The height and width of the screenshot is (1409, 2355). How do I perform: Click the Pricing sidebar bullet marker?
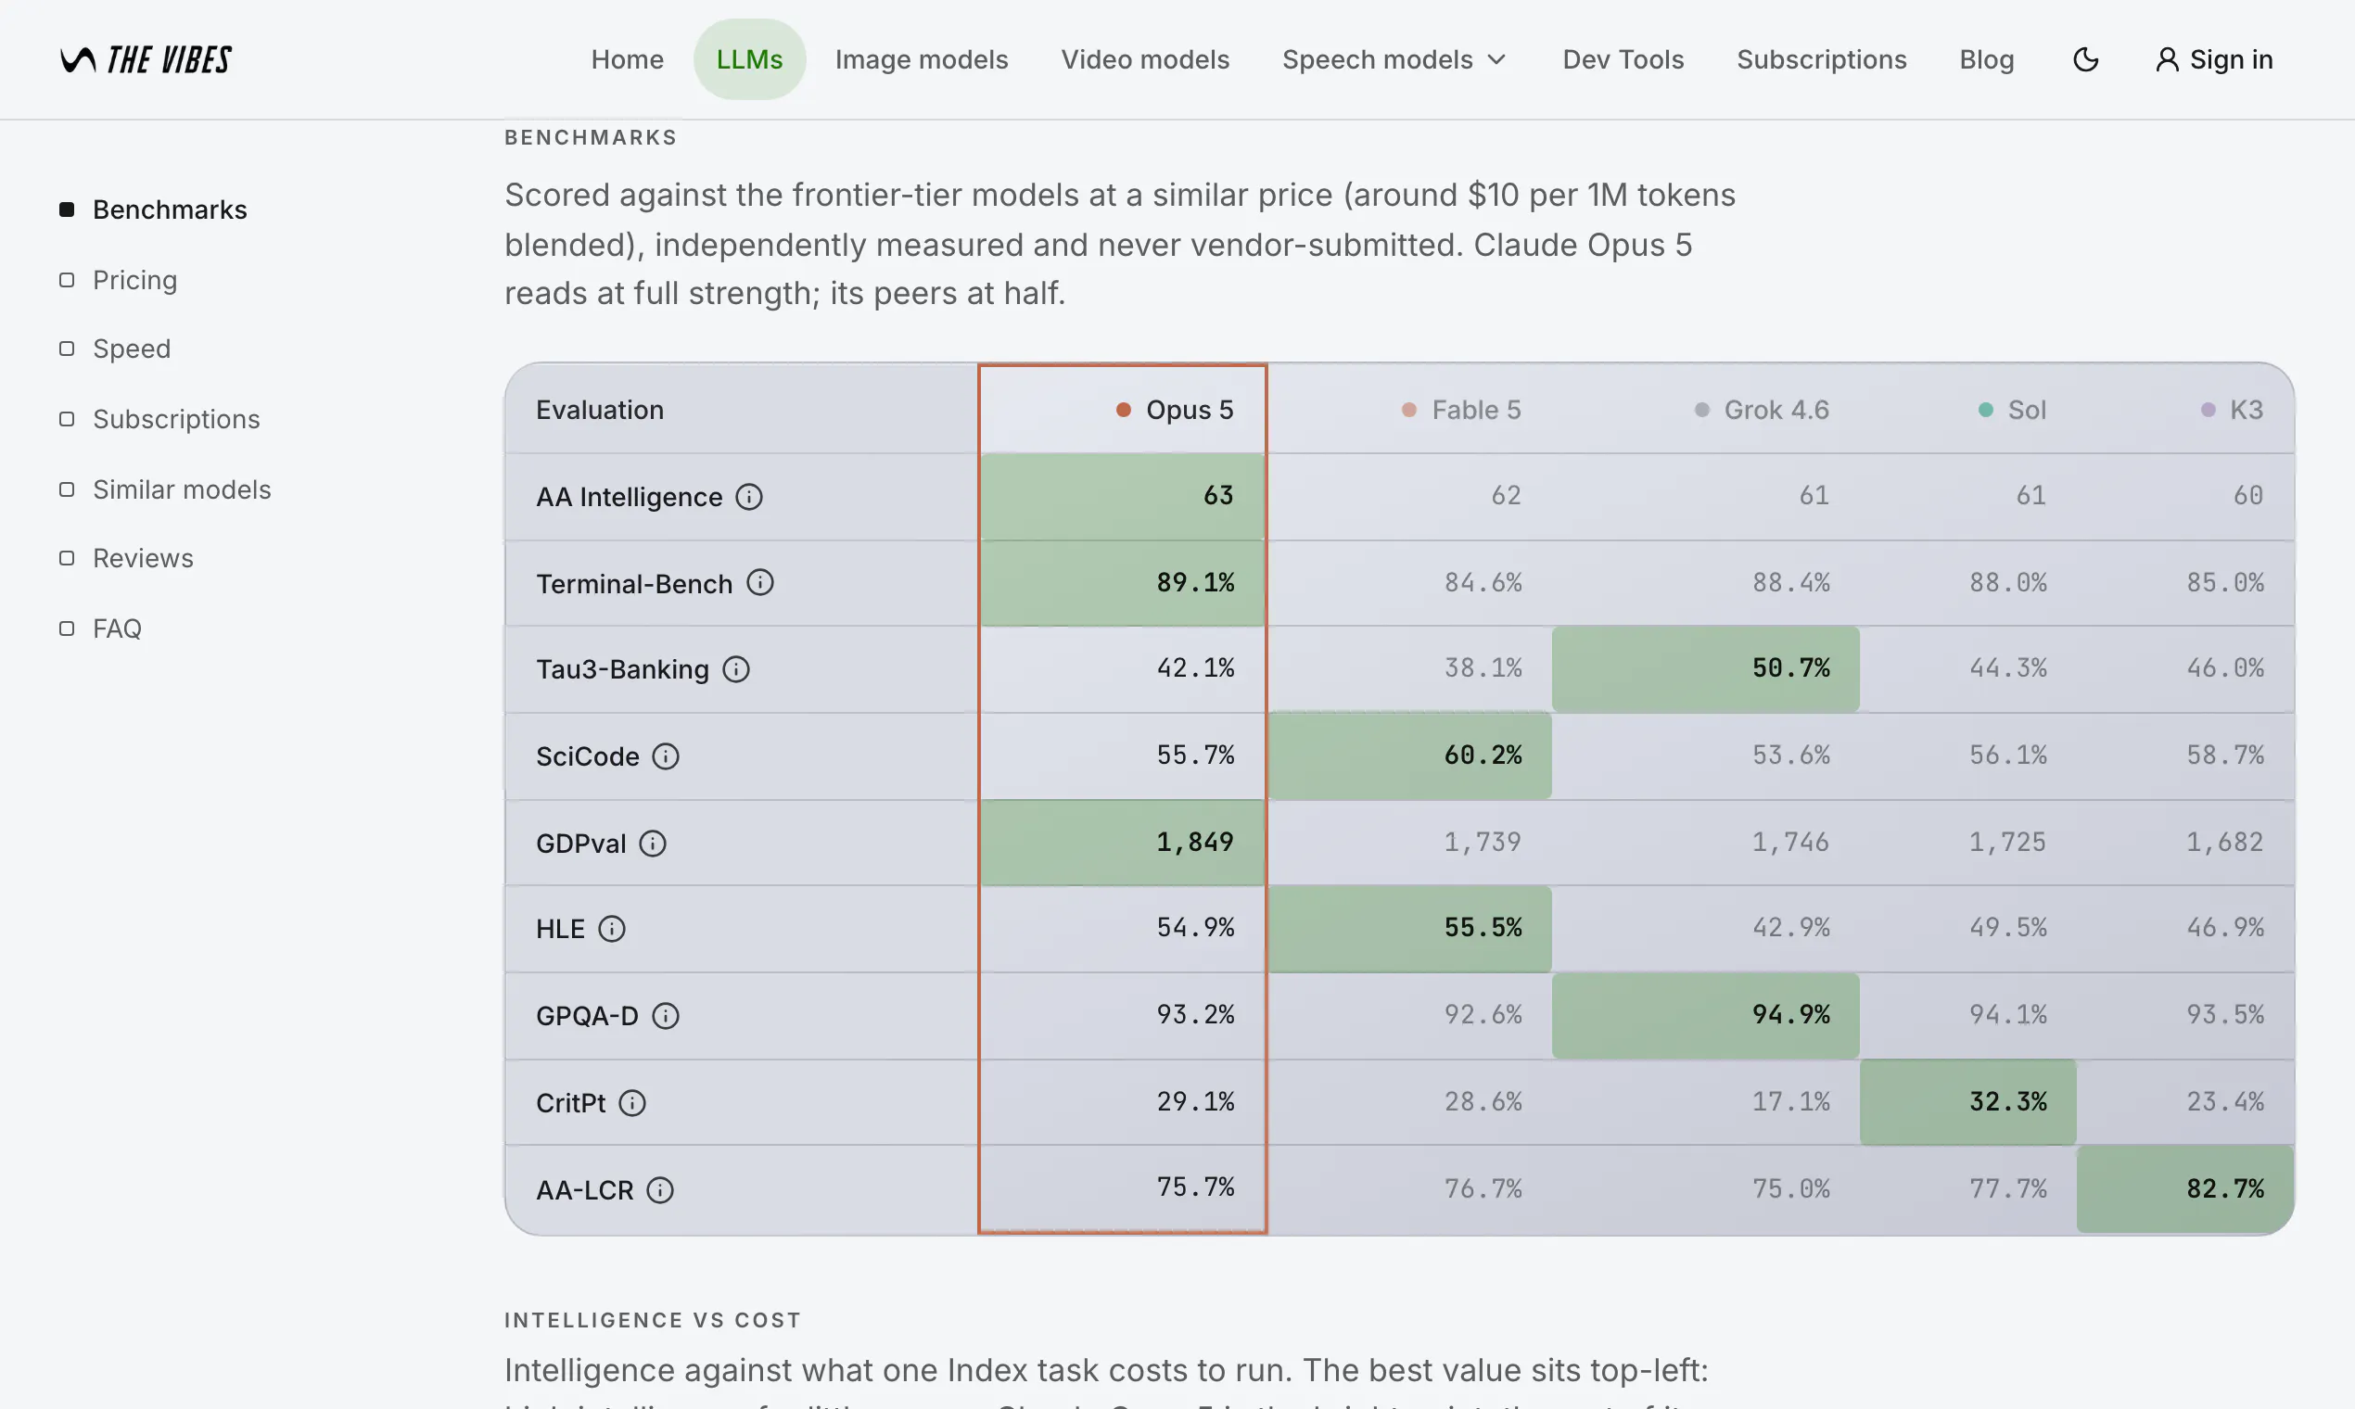tap(67, 280)
